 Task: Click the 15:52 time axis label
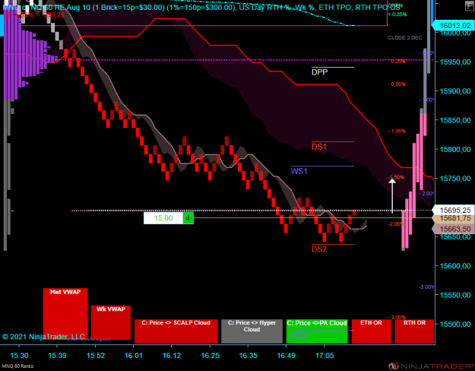pyautogui.click(x=96, y=355)
